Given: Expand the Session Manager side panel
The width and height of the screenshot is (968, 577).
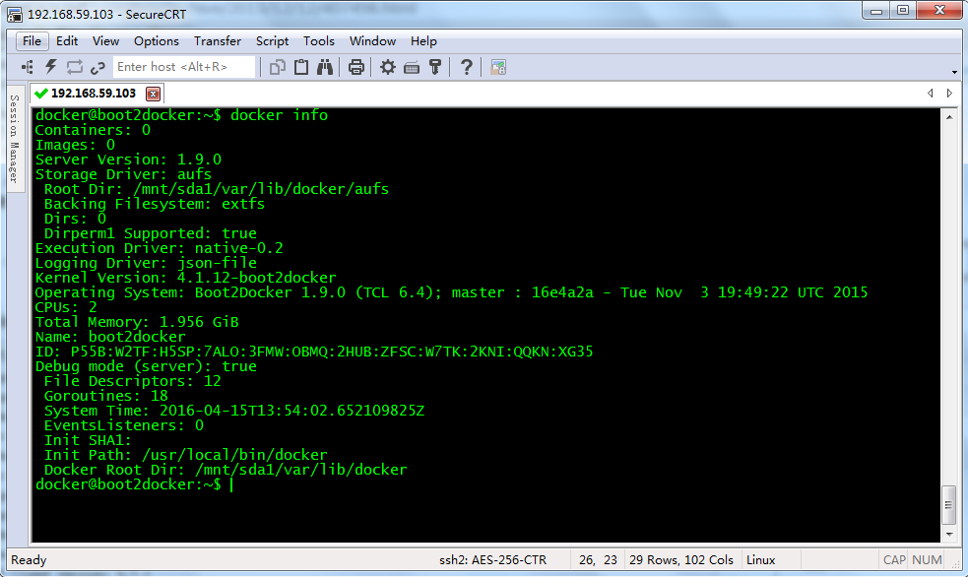Looking at the screenshot, I should [14, 139].
